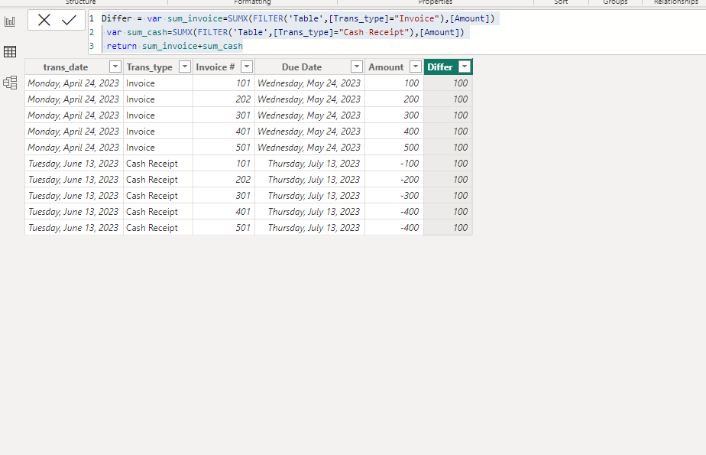The width and height of the screenshot is (706, 455).
Task: Select Cash Receipt cell for invoice 101
Action: pos(158,164)
